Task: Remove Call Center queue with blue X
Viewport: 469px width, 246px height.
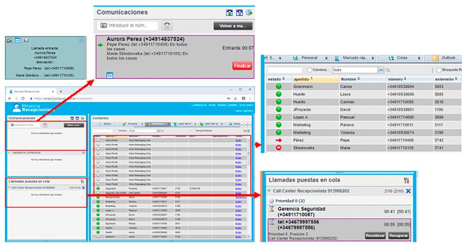Action: click(408, 191)
